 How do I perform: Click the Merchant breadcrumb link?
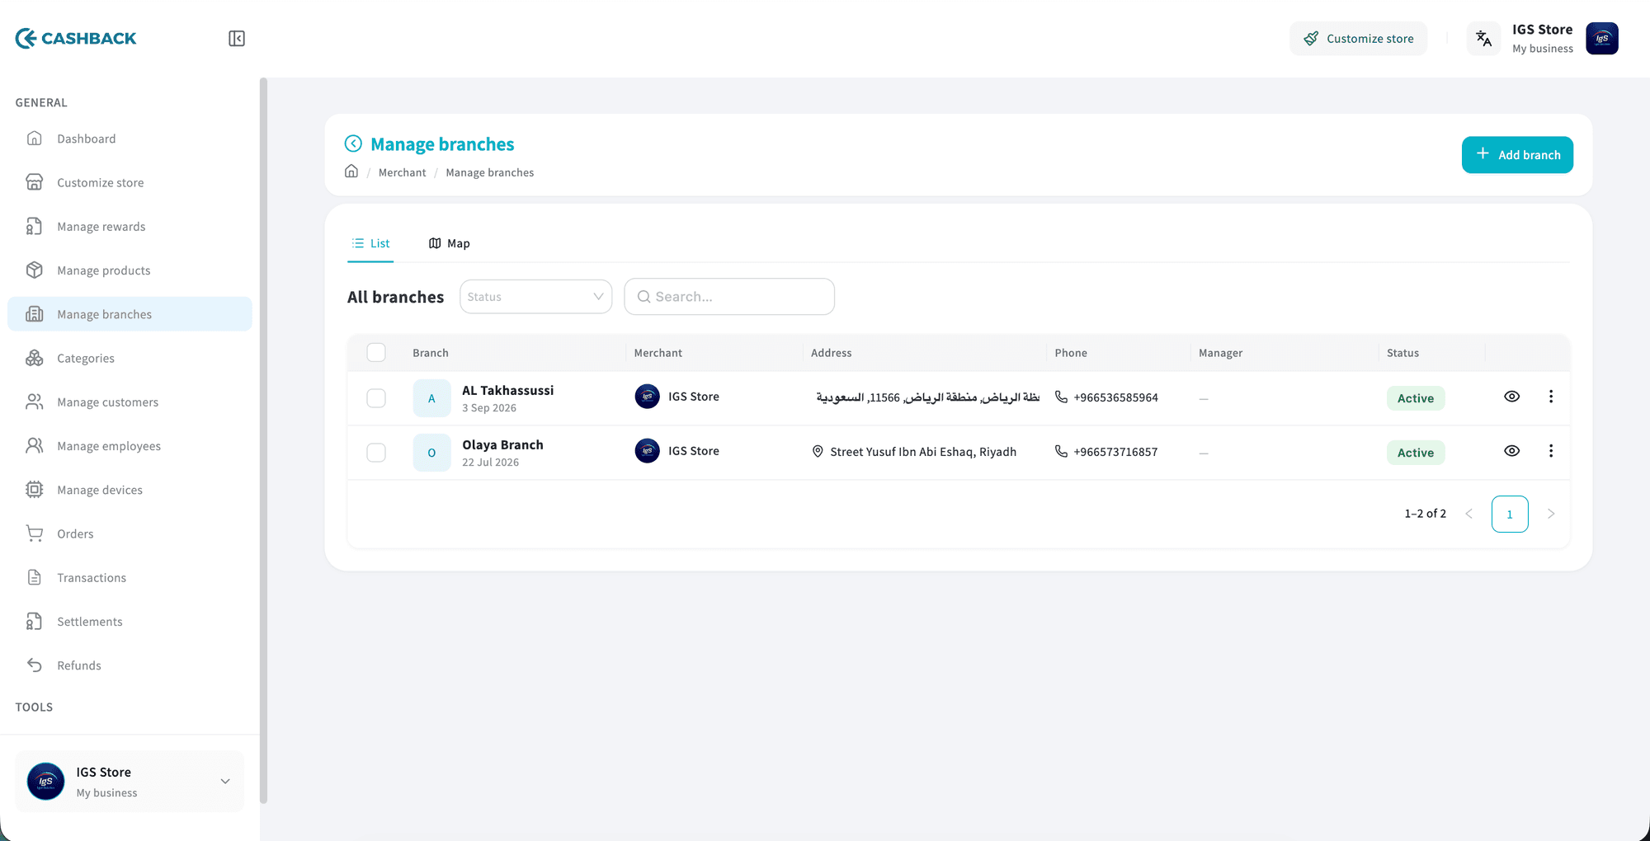[x=402, y=172]
